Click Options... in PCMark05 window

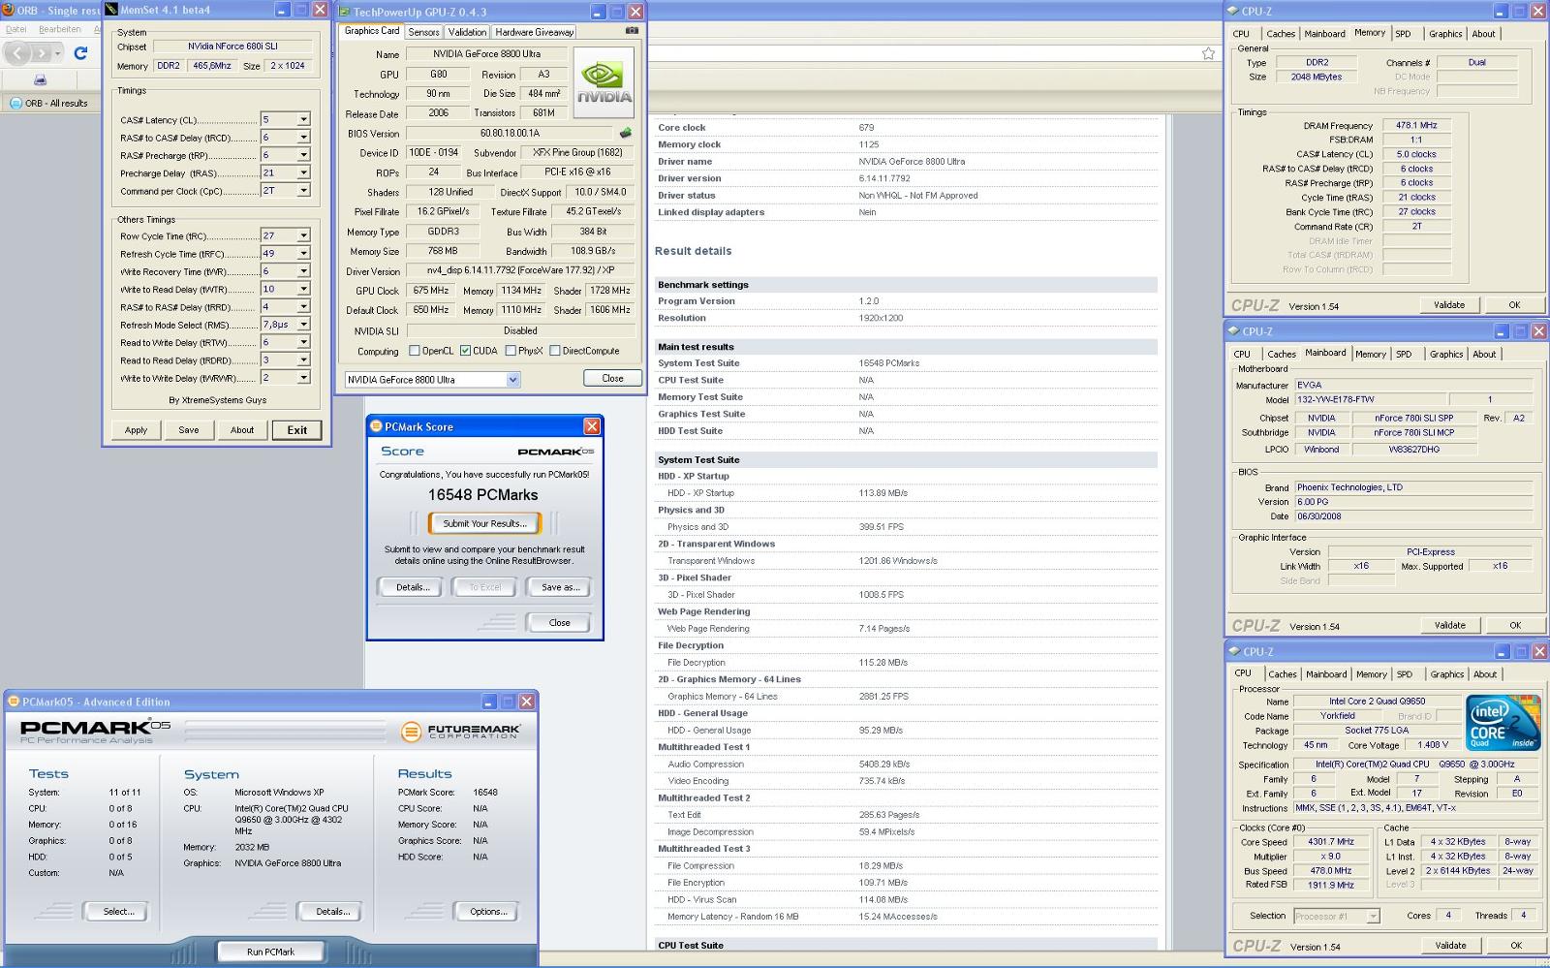tap(488, 912)
